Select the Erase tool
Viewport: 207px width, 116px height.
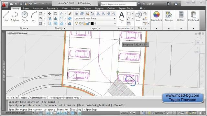(70, 13)
